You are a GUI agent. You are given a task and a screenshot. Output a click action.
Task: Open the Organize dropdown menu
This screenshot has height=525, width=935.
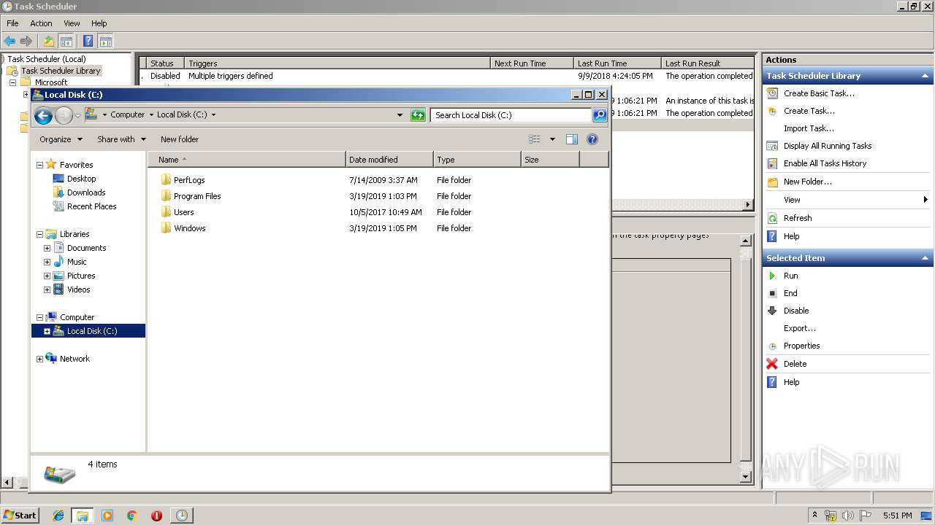(61, 139)
